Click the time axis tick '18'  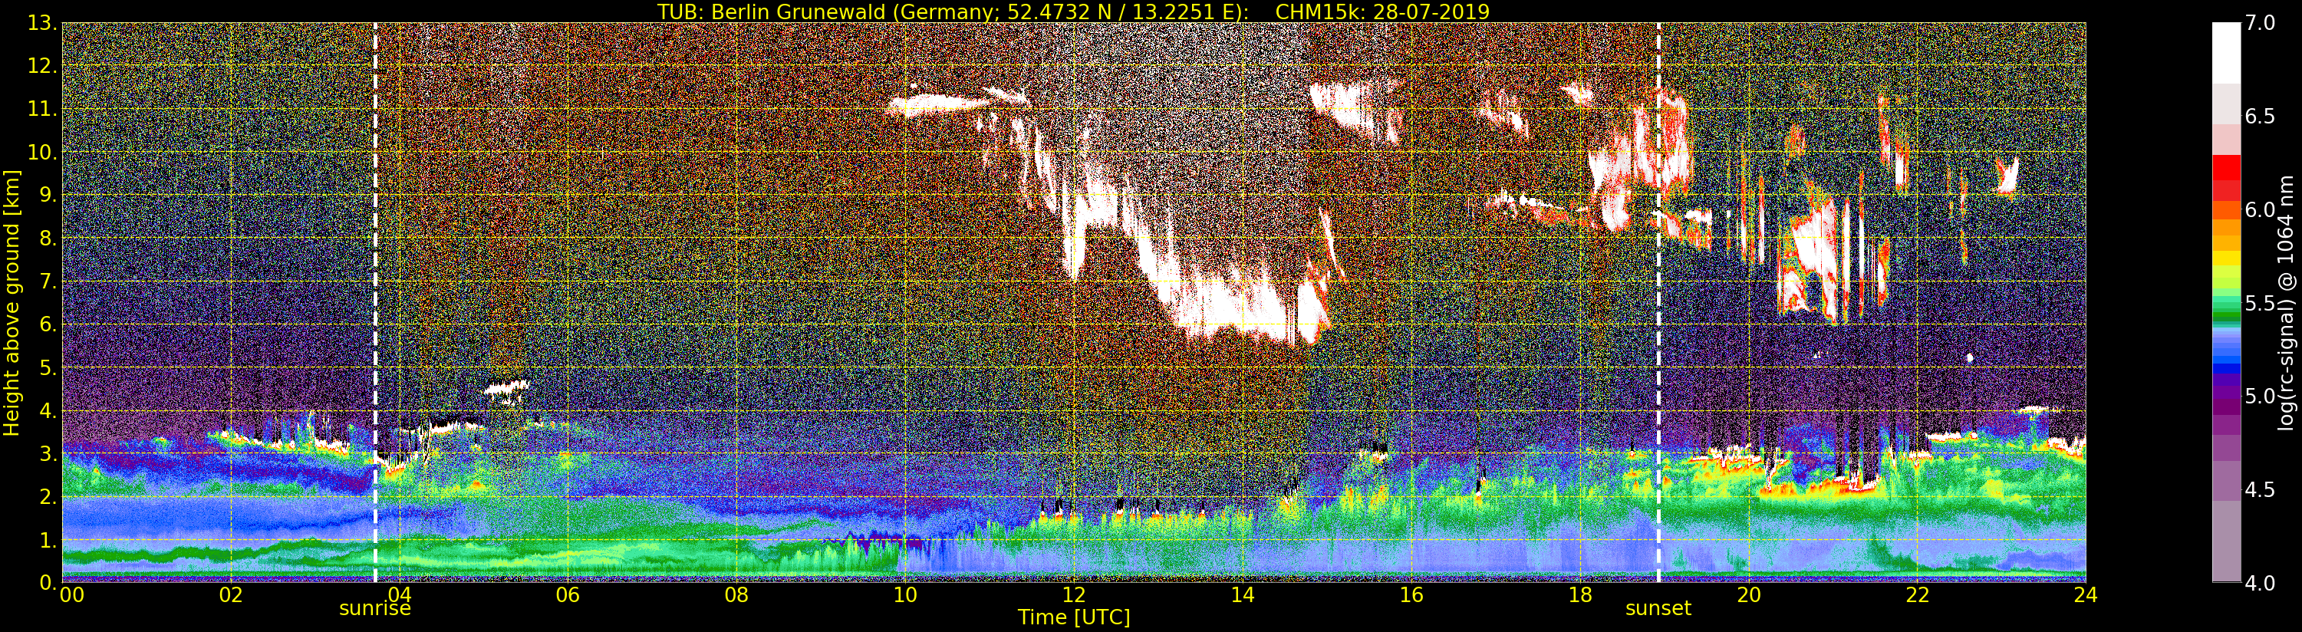1580,594
